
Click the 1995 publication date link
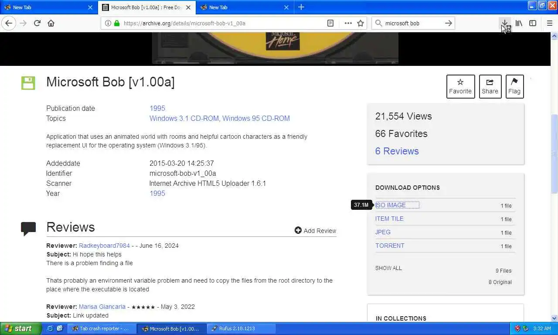click(x=157, y=108)
